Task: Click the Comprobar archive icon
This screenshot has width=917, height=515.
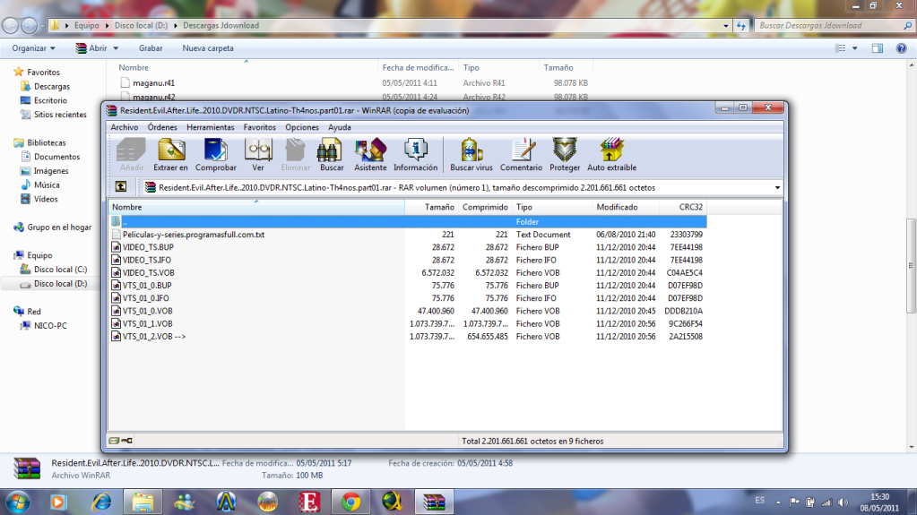Action: pos(215,154)
